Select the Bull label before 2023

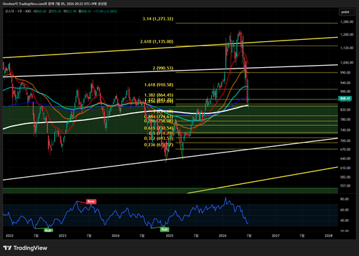pyautogui.click(x=48, y=230)
